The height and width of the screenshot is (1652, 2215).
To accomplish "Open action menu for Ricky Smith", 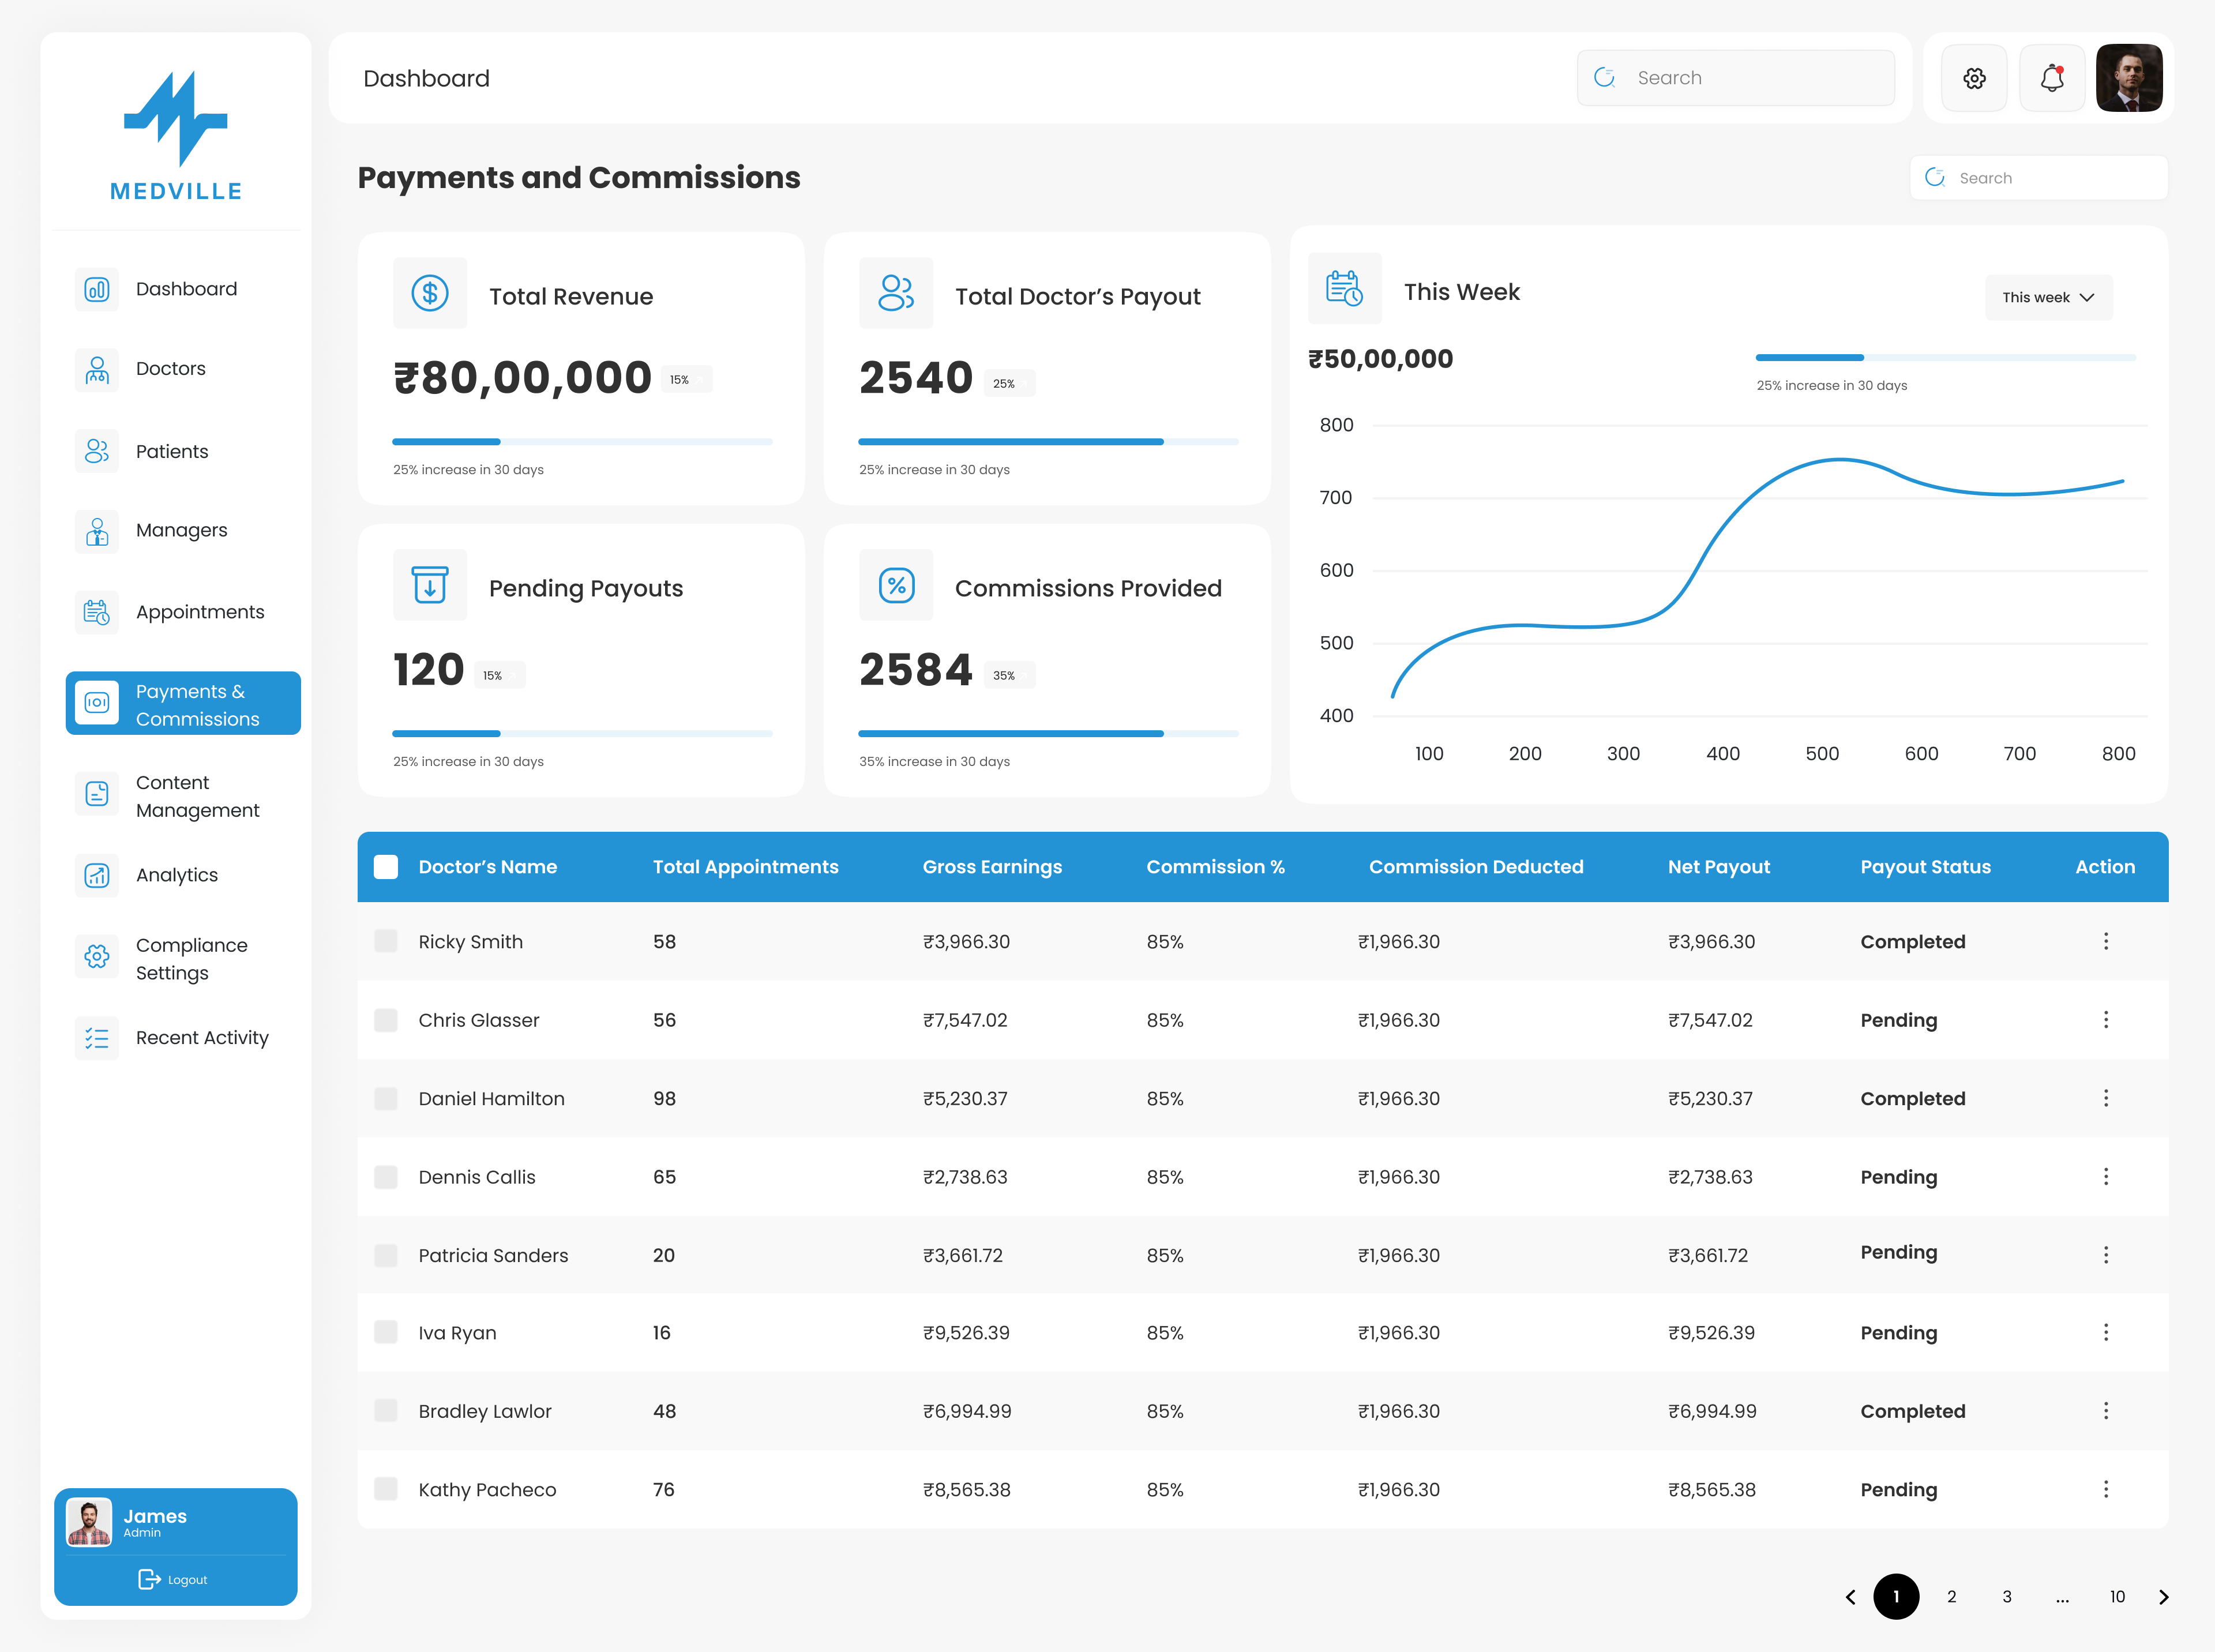I will tap(2106, 941).
